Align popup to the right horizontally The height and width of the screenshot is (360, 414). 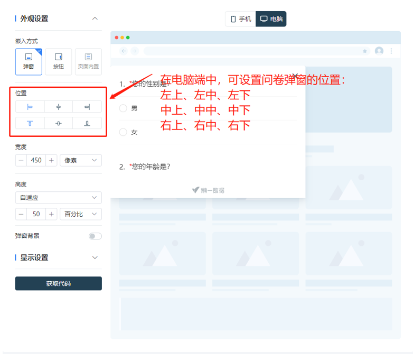[x=87, y=107]
